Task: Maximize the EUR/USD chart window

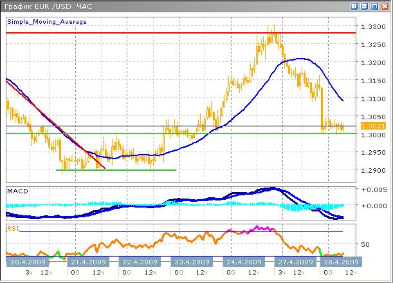Action: coord(374,6)
